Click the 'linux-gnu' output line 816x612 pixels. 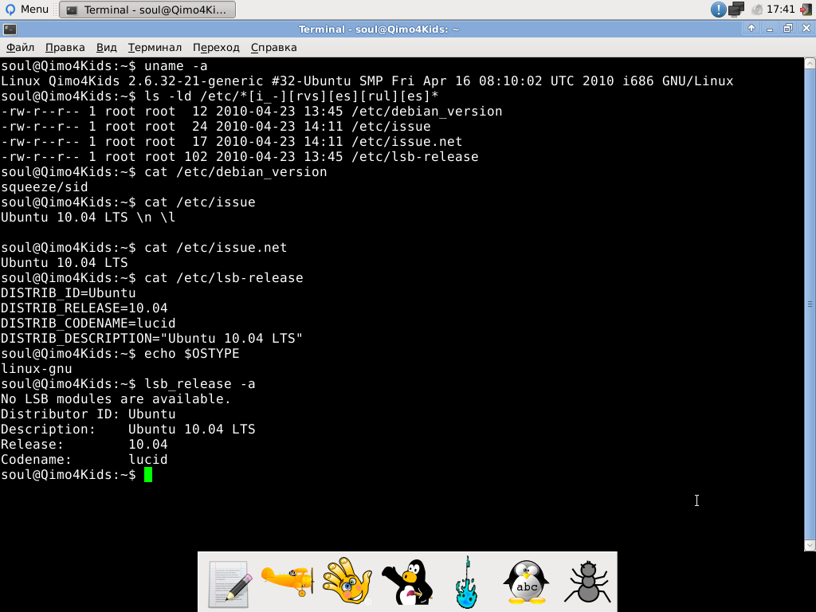pos(37,368)
